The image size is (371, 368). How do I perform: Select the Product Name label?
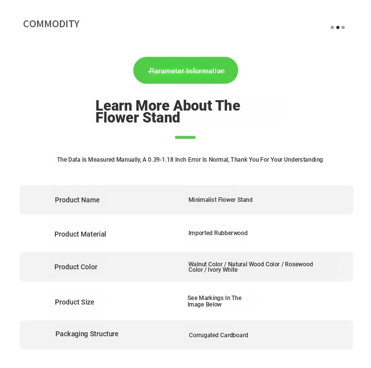77,200
